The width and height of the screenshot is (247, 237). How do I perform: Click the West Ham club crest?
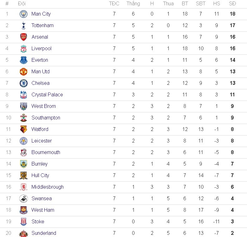pyautogui.click(x=24, y=210)
